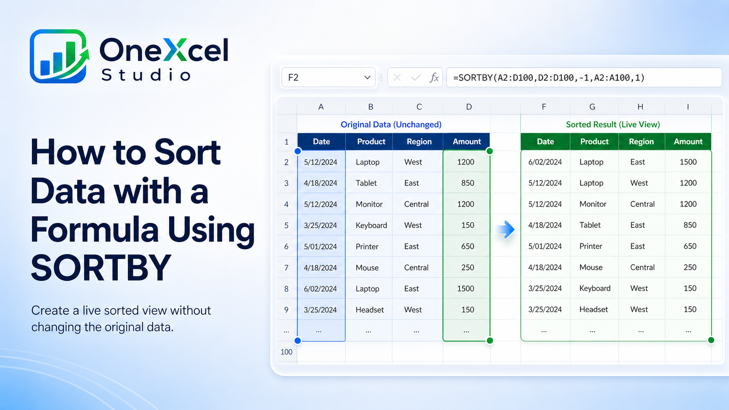The height and width of the screenshot is (410, 729).
Task: Select column header I
Action: point(688,107)
